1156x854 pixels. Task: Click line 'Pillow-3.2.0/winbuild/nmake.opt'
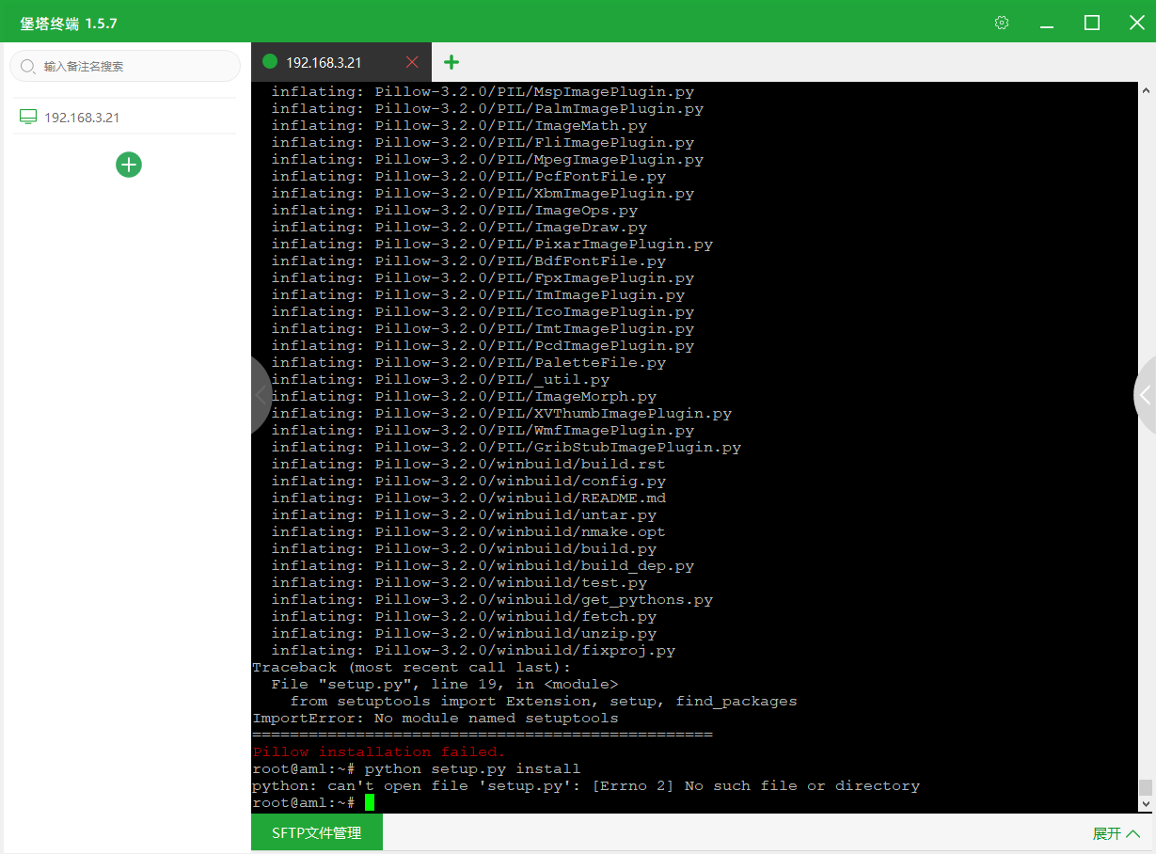[x=468, y=531]
